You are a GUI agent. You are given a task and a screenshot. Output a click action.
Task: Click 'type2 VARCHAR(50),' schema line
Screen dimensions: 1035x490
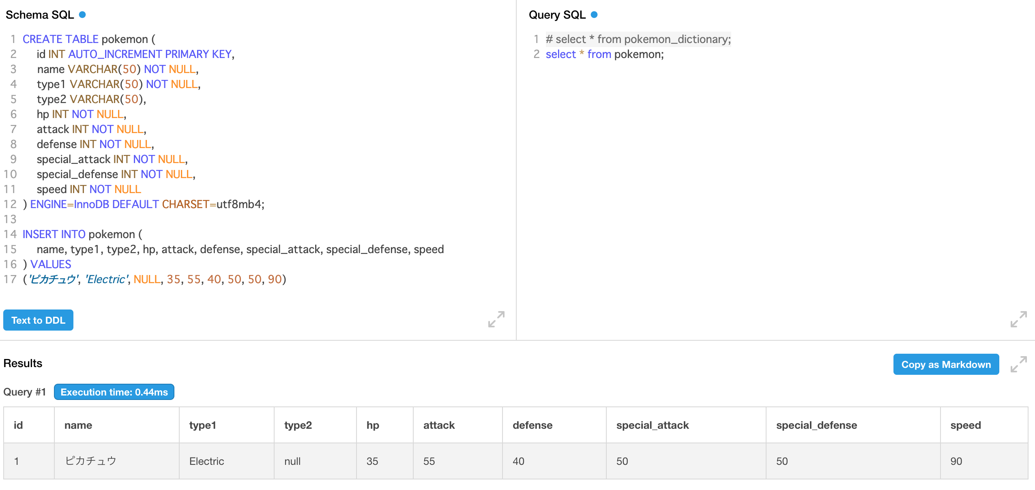(x=91, y=99)
